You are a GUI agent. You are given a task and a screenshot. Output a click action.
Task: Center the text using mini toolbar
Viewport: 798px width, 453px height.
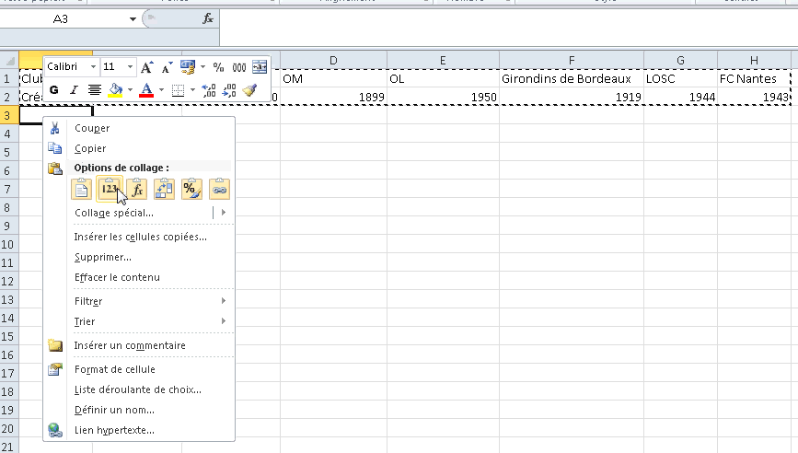(x=94, y=90)
